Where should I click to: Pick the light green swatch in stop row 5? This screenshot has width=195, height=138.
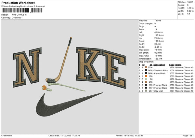click(146, 79)
